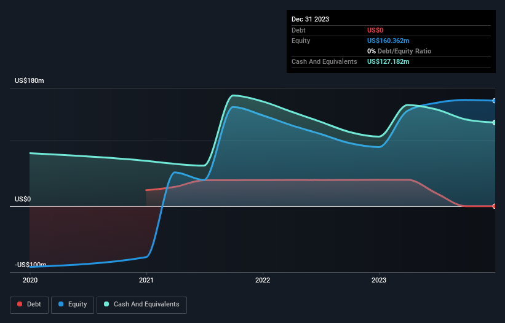The width and height of the screenshot is (505, 323).
Task: Toggle the Debt legend button
Action: click(x=30, y=305)
